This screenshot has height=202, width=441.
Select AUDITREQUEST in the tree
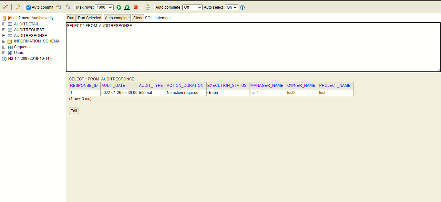[x=29, y=30]
